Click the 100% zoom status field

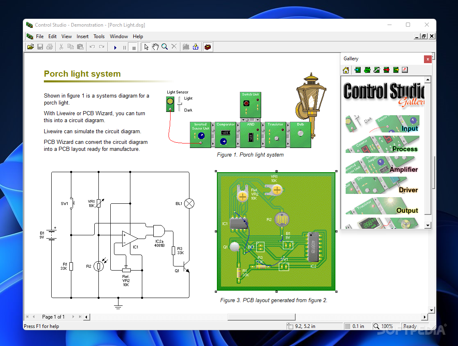click(x=386, y=326)
